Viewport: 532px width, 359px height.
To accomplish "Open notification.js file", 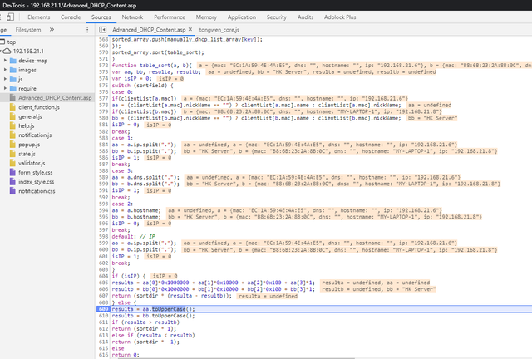I will (35, 135).
